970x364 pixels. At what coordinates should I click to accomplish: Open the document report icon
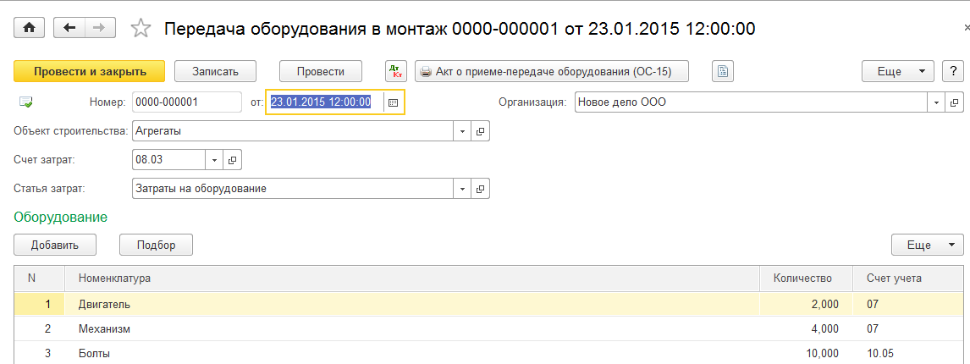[x=723, y=71]
